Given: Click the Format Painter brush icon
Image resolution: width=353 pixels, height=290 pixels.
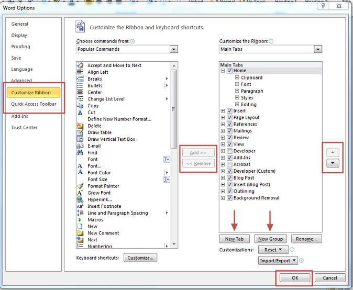Looking at the screenshot, I should click(x=80, y=186).
